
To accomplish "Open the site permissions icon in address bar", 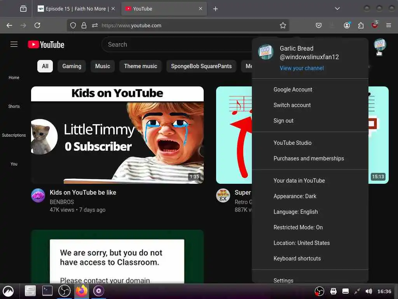I will pos(95,25).
